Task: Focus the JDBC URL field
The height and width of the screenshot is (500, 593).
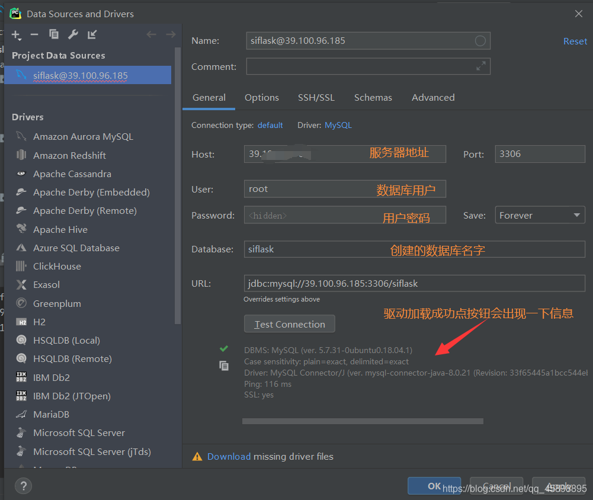Action: [x=415, y=283]
